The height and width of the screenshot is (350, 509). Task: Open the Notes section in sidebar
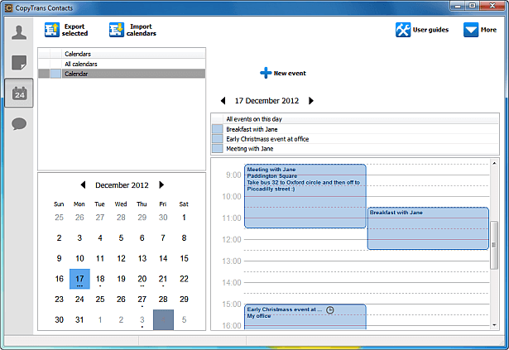(19, 63)
